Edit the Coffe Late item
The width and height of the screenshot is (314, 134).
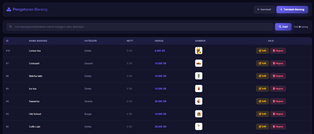pos(262,126)
